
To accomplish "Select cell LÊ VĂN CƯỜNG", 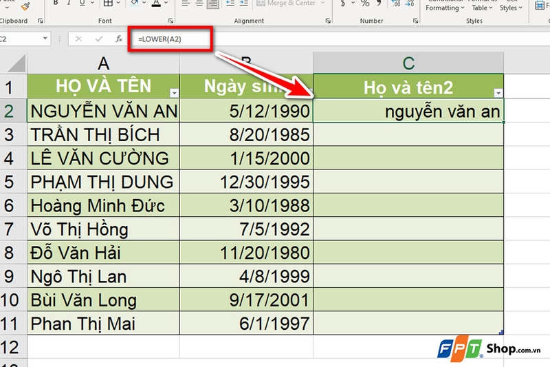I will (x=104, y=158).
